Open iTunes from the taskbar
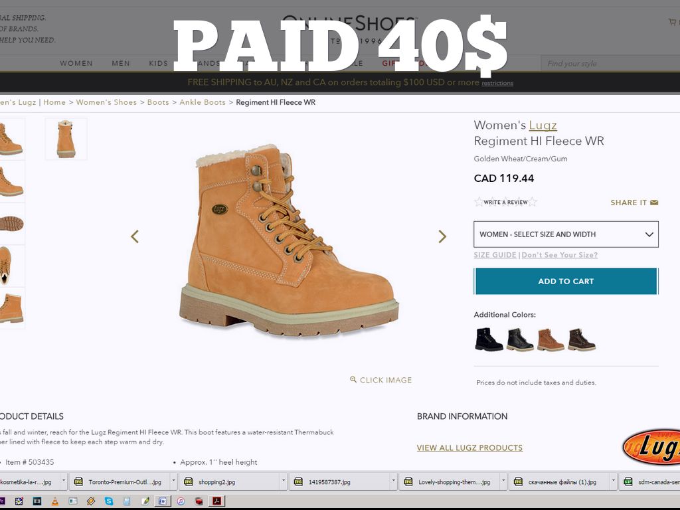680x510 pixels. [180, 501]
